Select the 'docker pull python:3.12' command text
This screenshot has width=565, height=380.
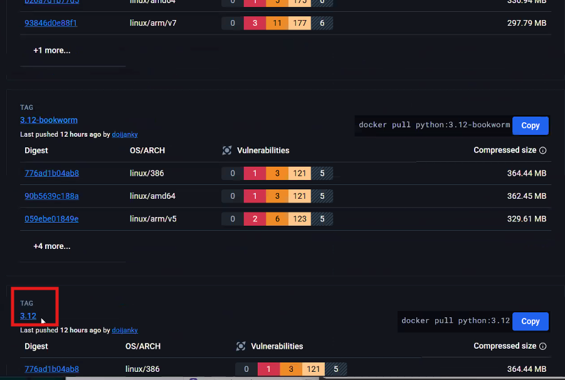click(455, 320)
